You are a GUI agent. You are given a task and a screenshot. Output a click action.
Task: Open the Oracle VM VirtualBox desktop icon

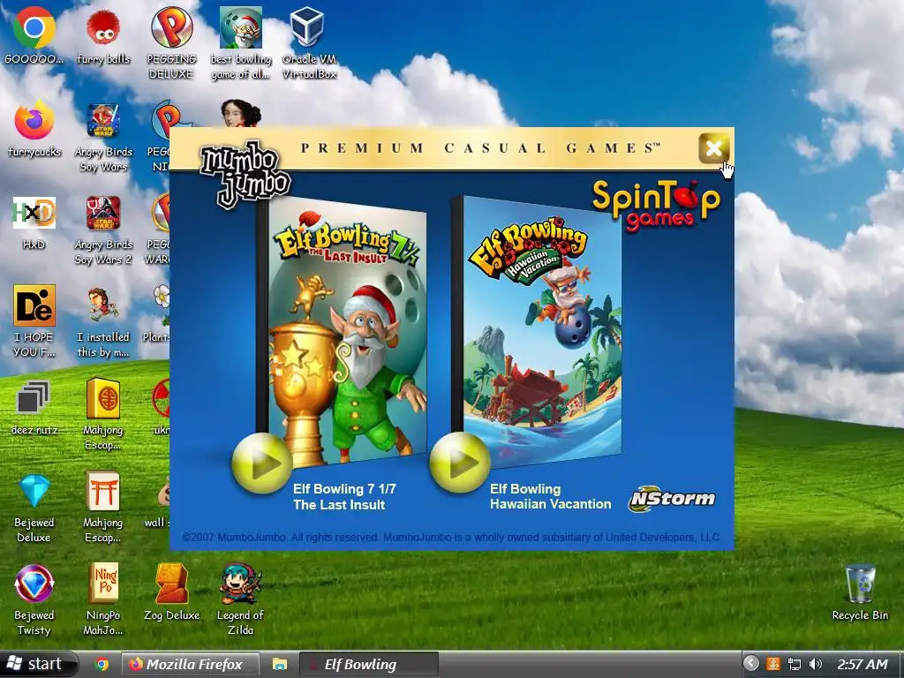(x=309, y=27)
